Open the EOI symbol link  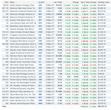pos(40,38)
